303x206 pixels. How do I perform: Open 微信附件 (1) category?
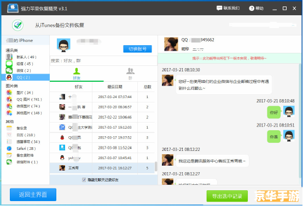(26, 162)
